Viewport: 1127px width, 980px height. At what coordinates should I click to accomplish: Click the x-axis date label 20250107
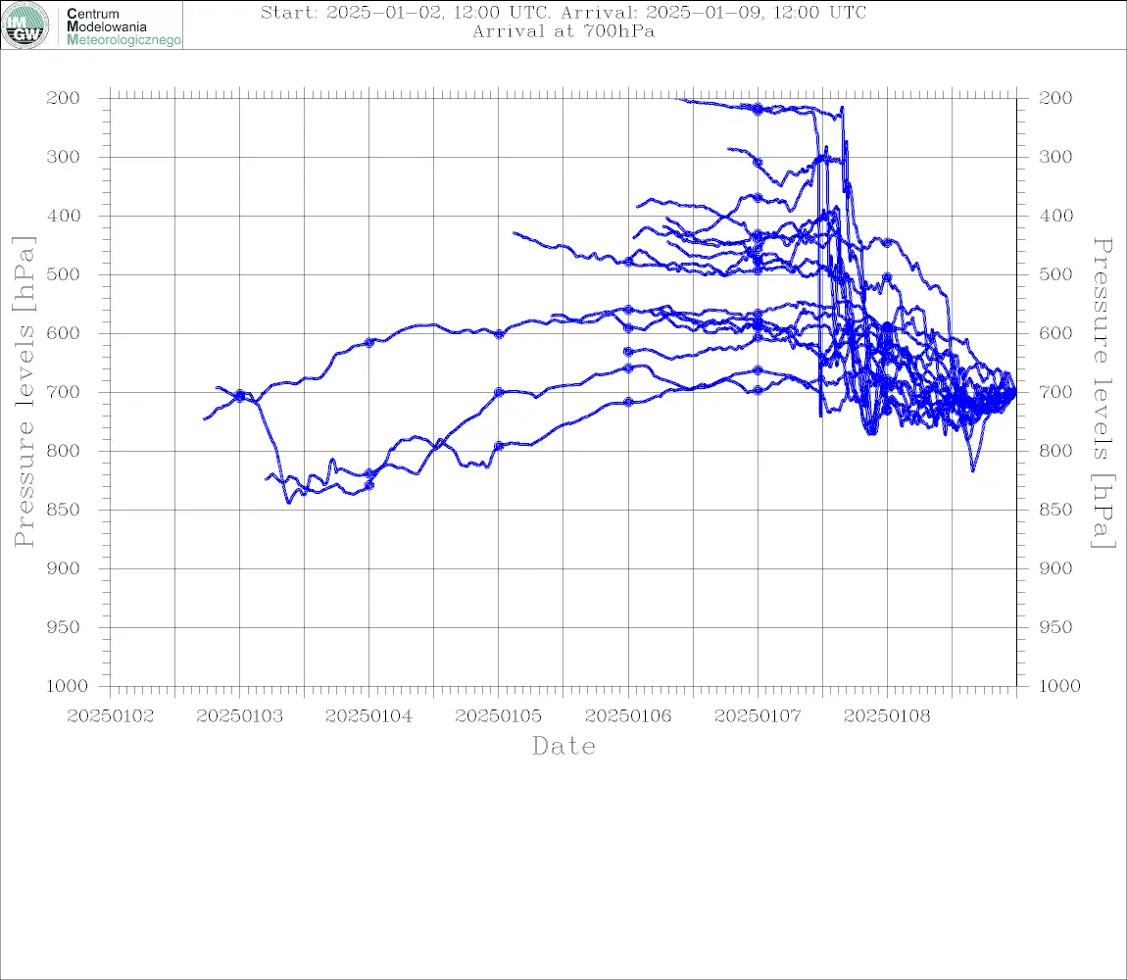pos(758,716)
